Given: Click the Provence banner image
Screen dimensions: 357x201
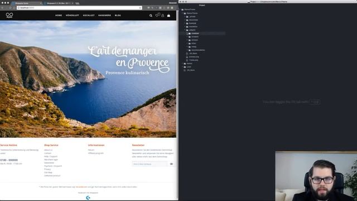Looking at the screenshot, I should coord(88,79).
